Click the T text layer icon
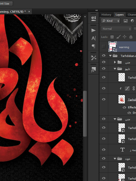This screenshot has width=136, height=181. (122, 150)
